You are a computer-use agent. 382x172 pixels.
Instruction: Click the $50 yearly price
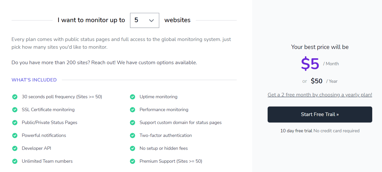[317, 81]
